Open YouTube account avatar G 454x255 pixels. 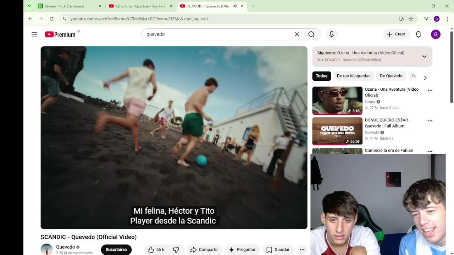tap(436, 34)
